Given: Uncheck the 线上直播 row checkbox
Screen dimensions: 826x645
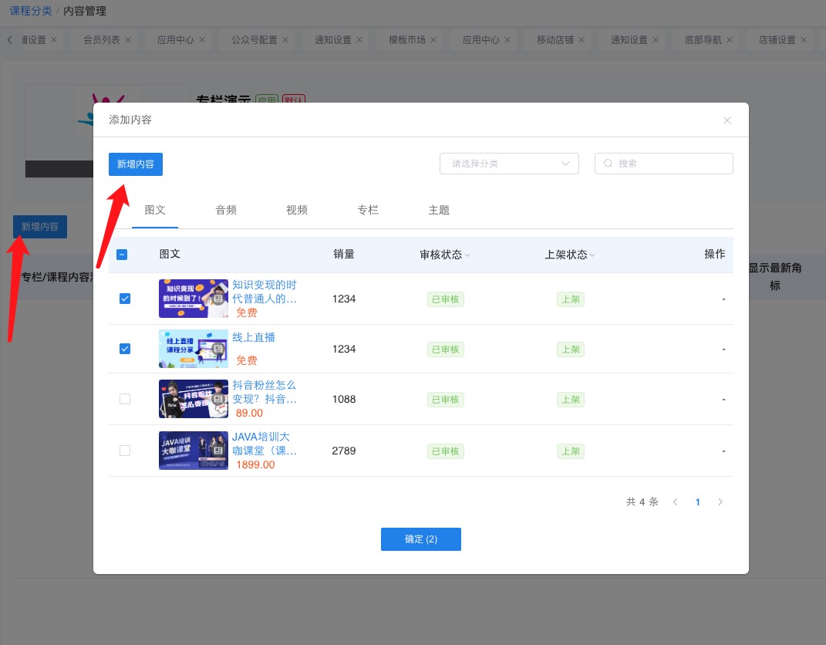Looking at the screenshot, I should point(125,349).
